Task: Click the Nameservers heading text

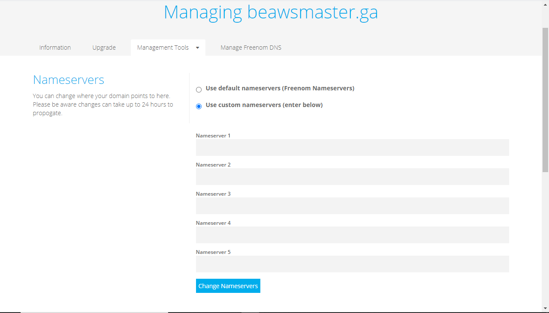Action: pos(69,80)
